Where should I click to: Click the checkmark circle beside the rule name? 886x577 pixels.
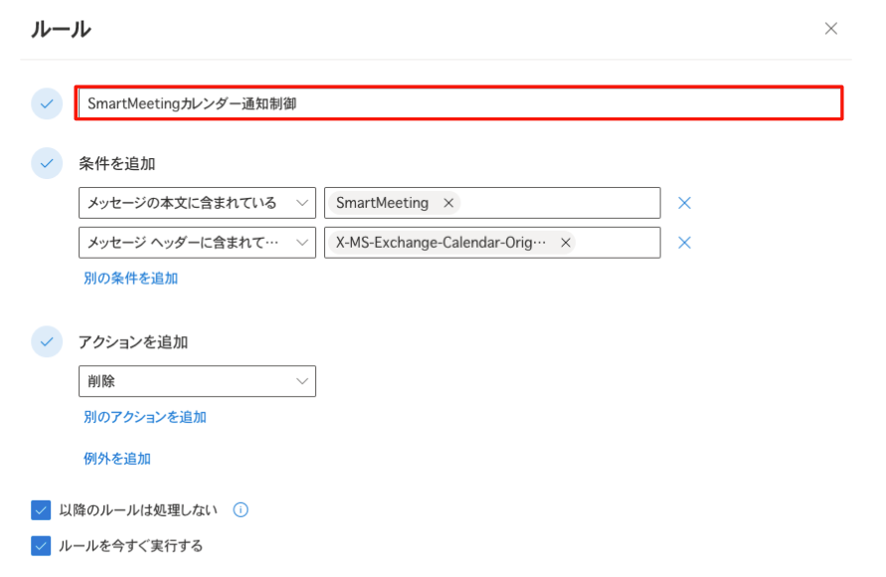(47, 103)
